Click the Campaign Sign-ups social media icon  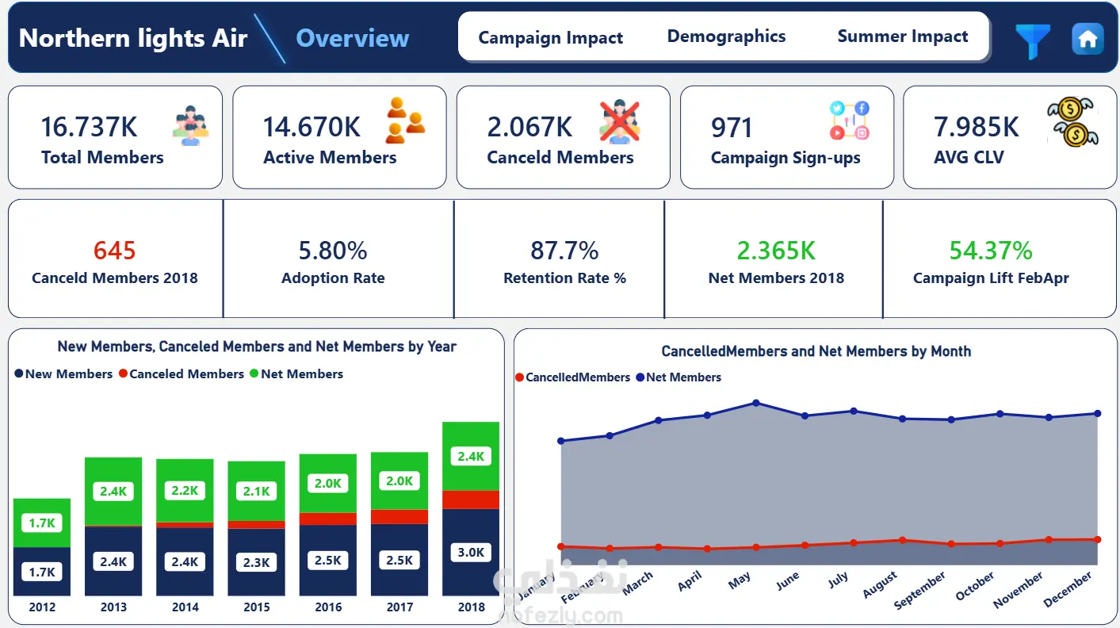pos(850,121)
